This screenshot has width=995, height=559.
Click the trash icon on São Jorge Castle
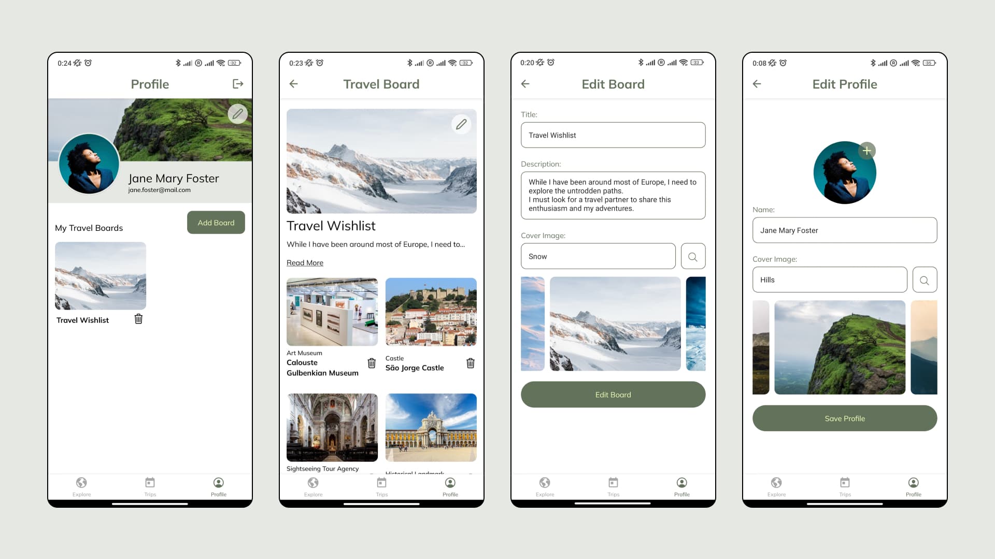(x=470, y=363)
